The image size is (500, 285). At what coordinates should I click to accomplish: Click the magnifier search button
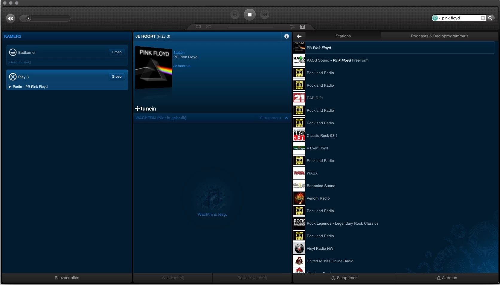490,18
